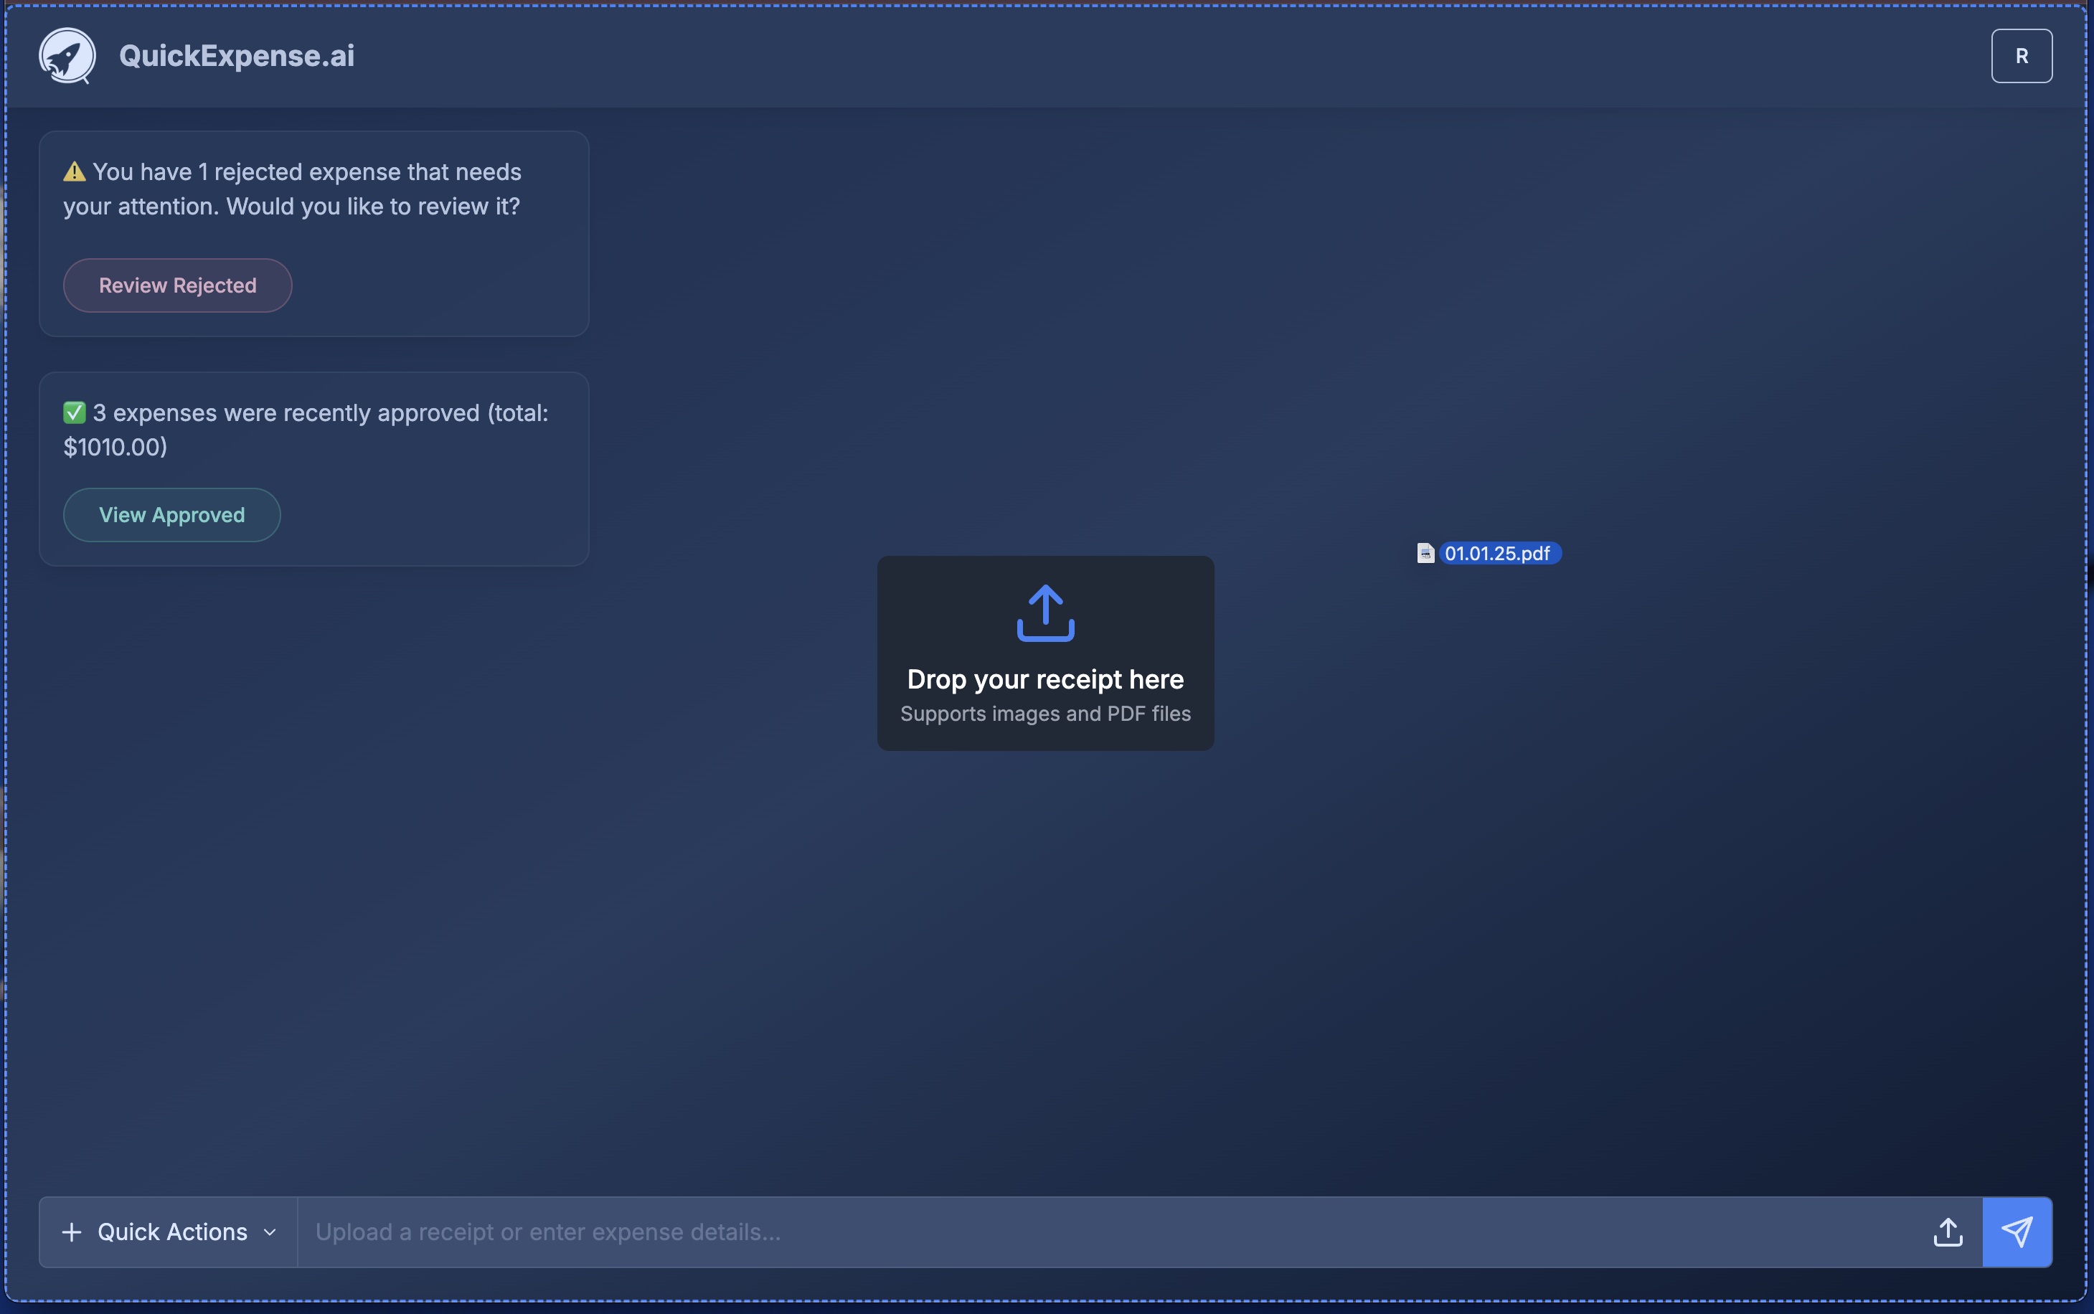
Task: Click the green checkmark icon
Action: click(75, 413)
